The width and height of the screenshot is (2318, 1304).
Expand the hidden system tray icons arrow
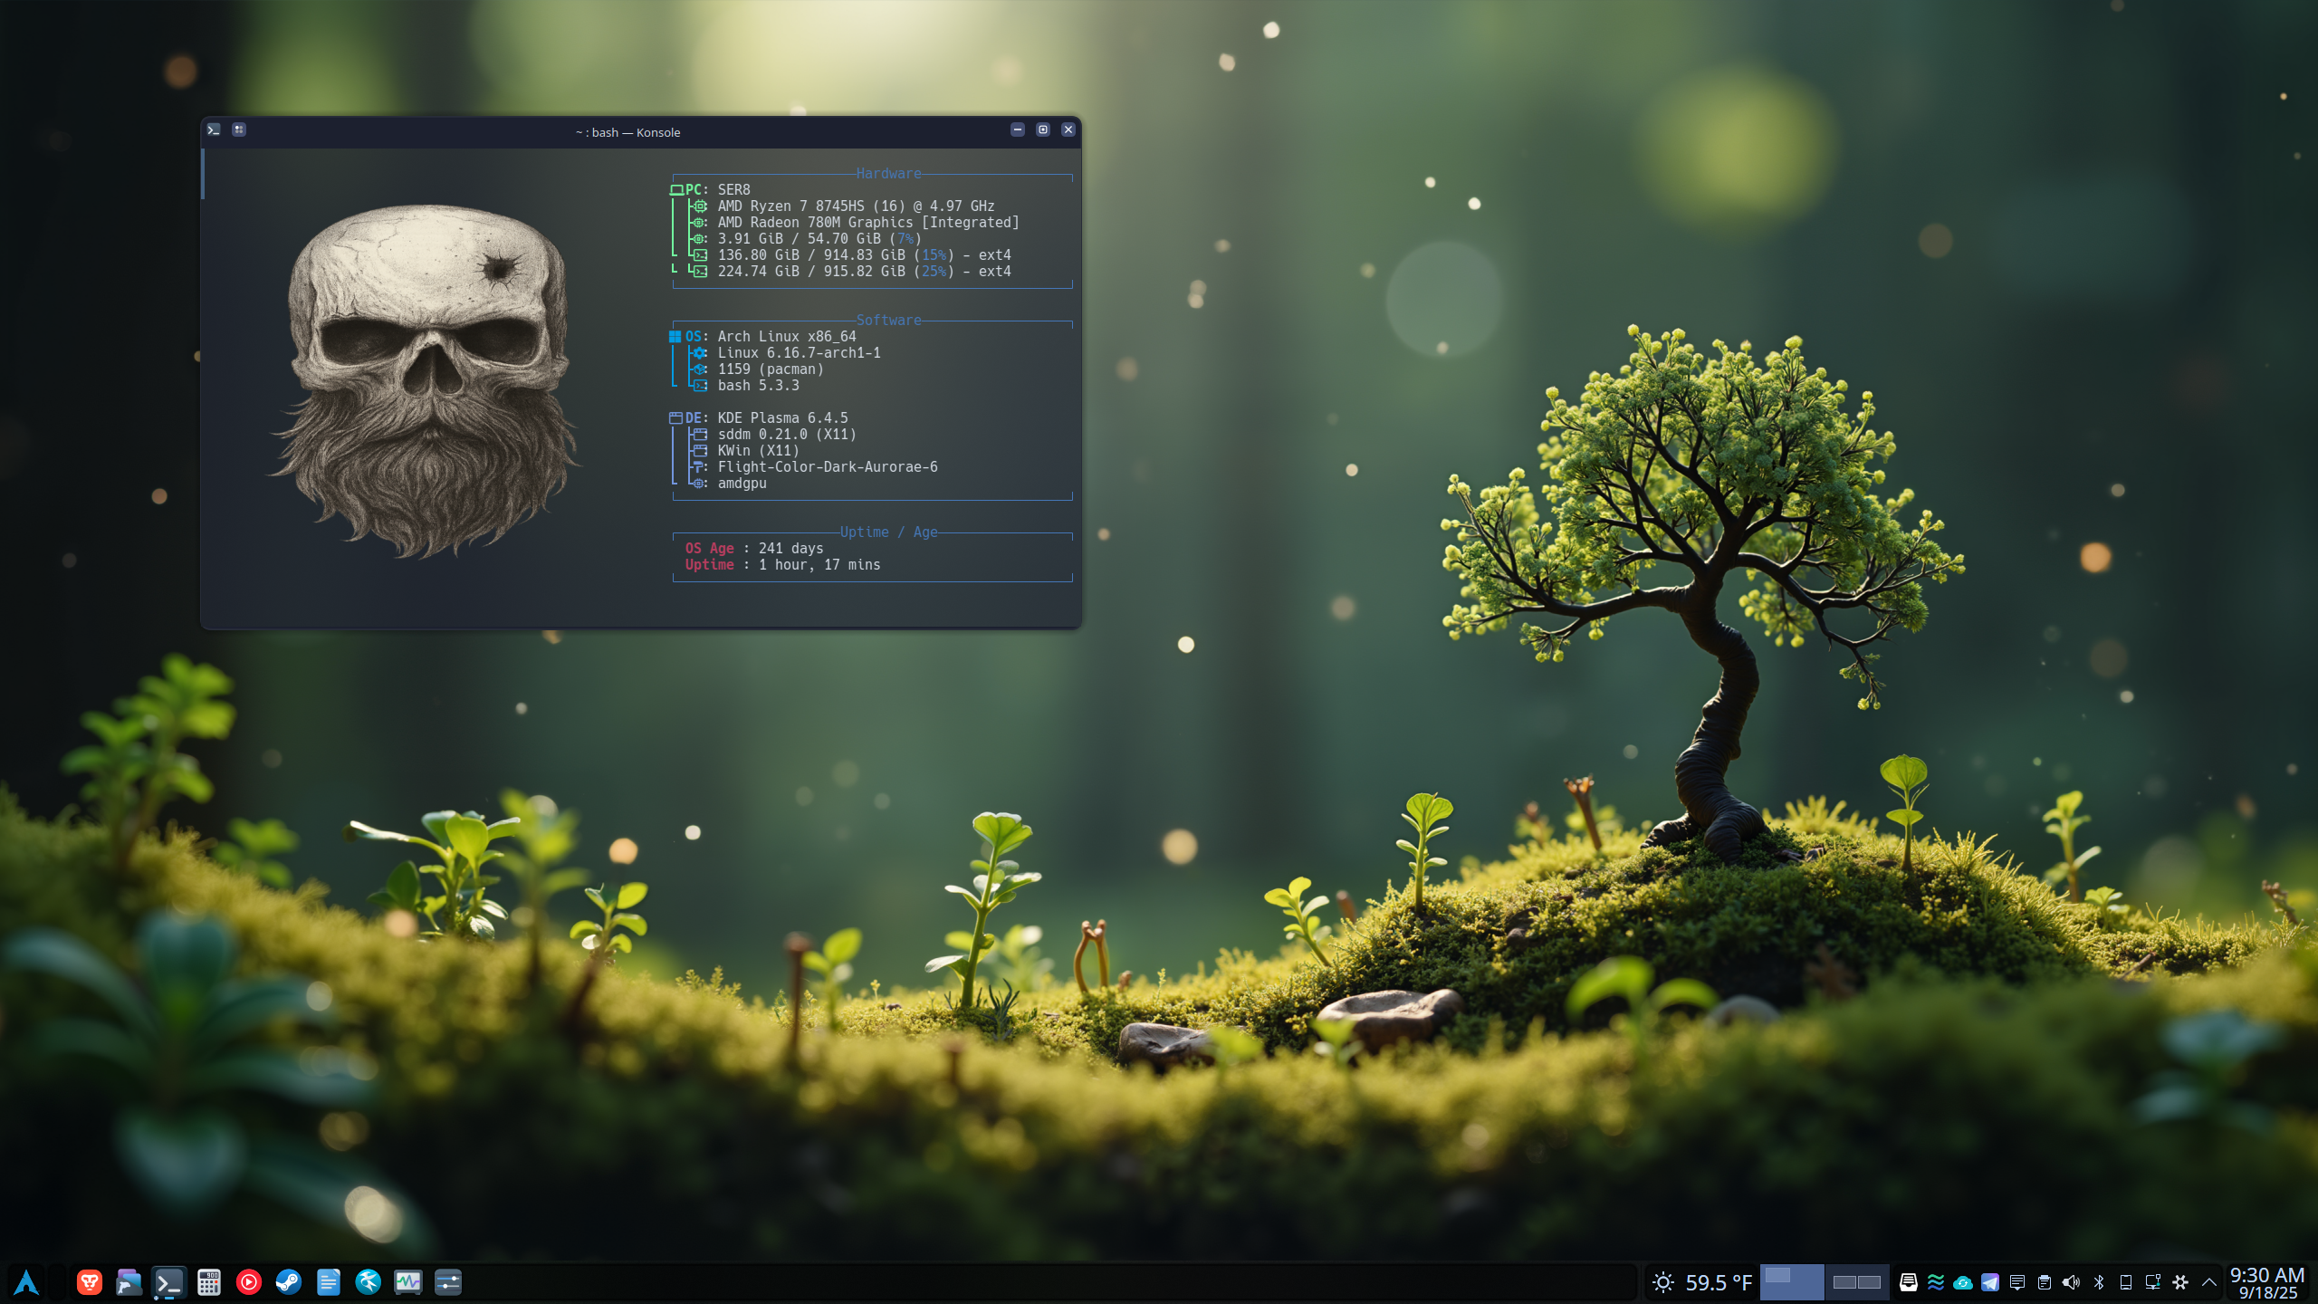pos(2208,1282)
